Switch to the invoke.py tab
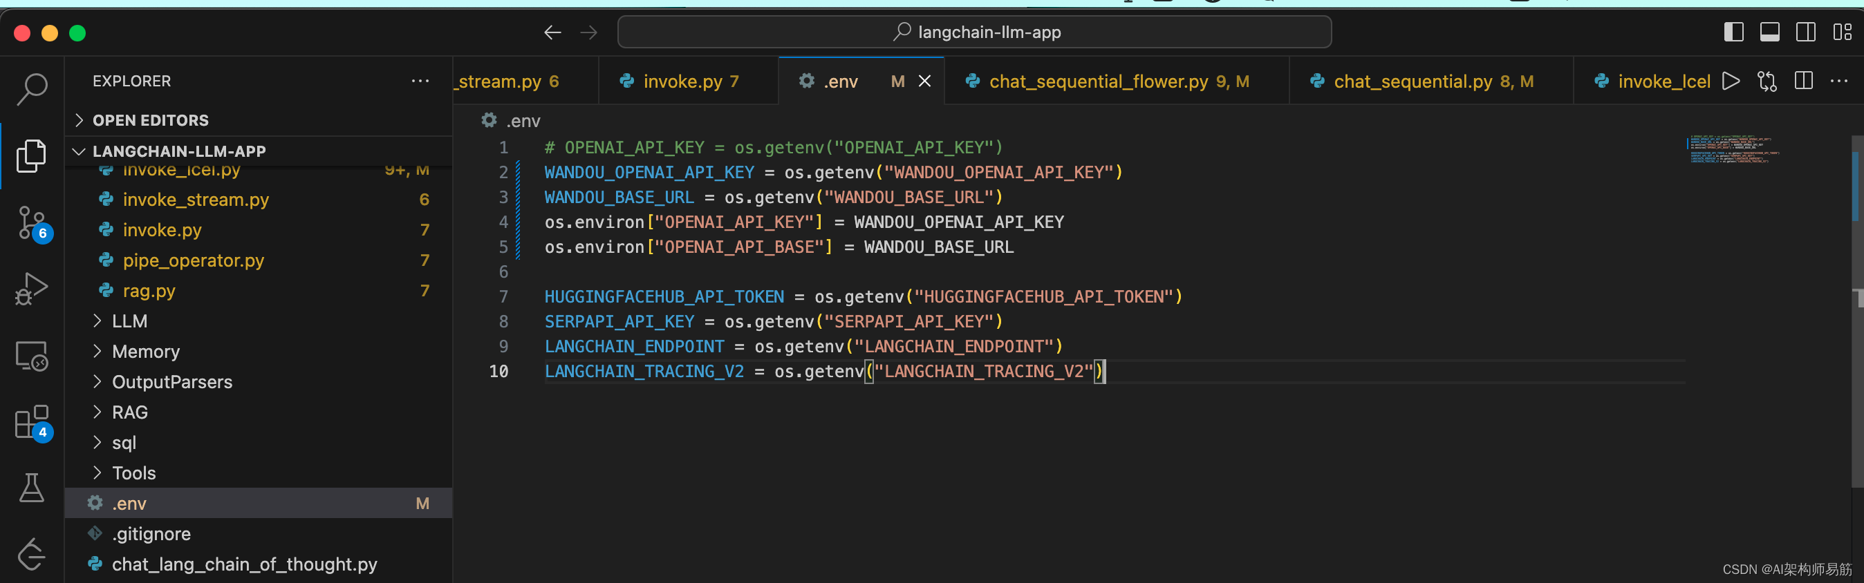This screenshot has width=1864, height=583. pyautogui.click(x=688, y=82)
